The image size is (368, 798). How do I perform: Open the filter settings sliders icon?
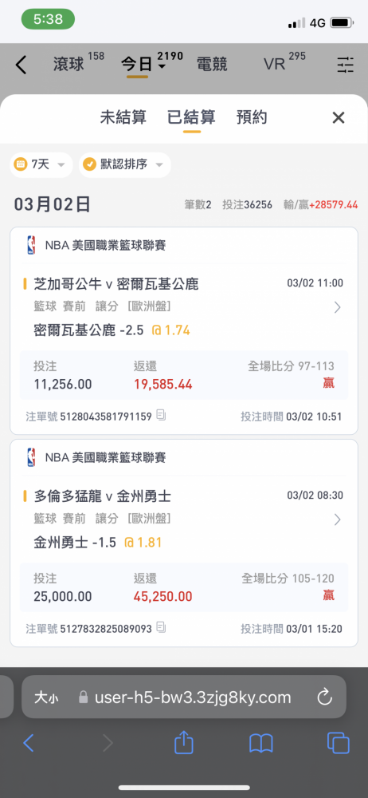345,65
